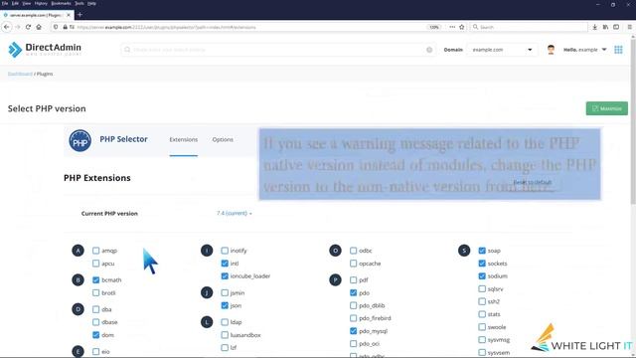
Task: Open the browser library icon
Action: pos(605,27)
